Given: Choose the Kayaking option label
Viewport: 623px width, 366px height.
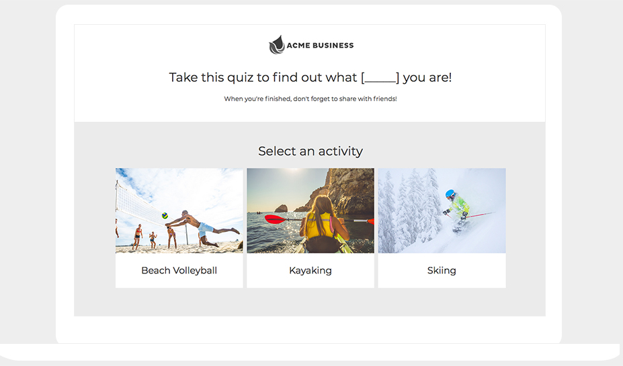Looking at the screenshot, I should coord(310,271).
